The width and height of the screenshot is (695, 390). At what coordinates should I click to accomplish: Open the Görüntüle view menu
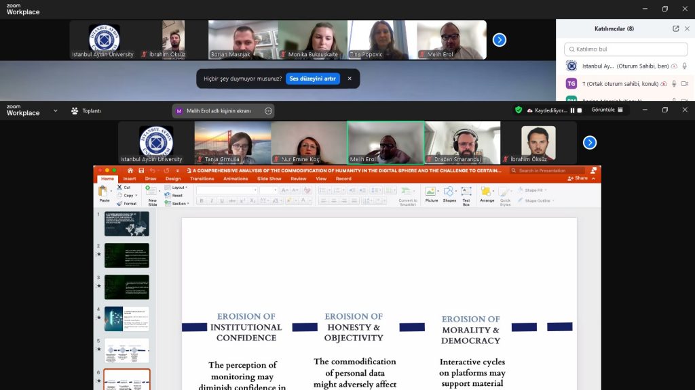click(607, 110)
